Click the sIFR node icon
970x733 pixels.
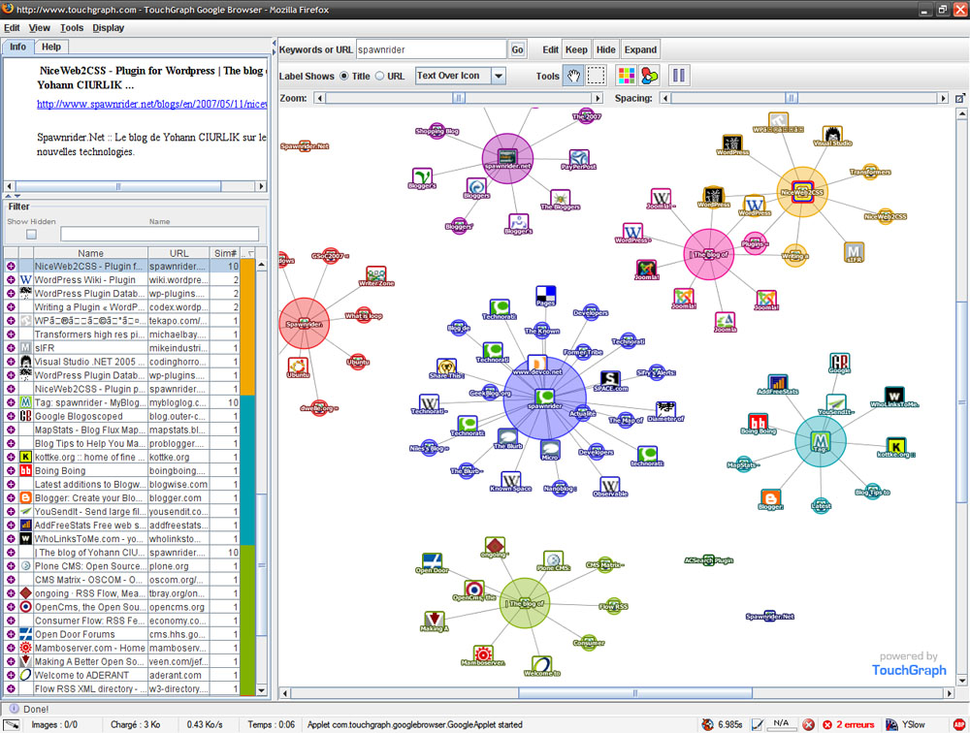pos(854,252)
